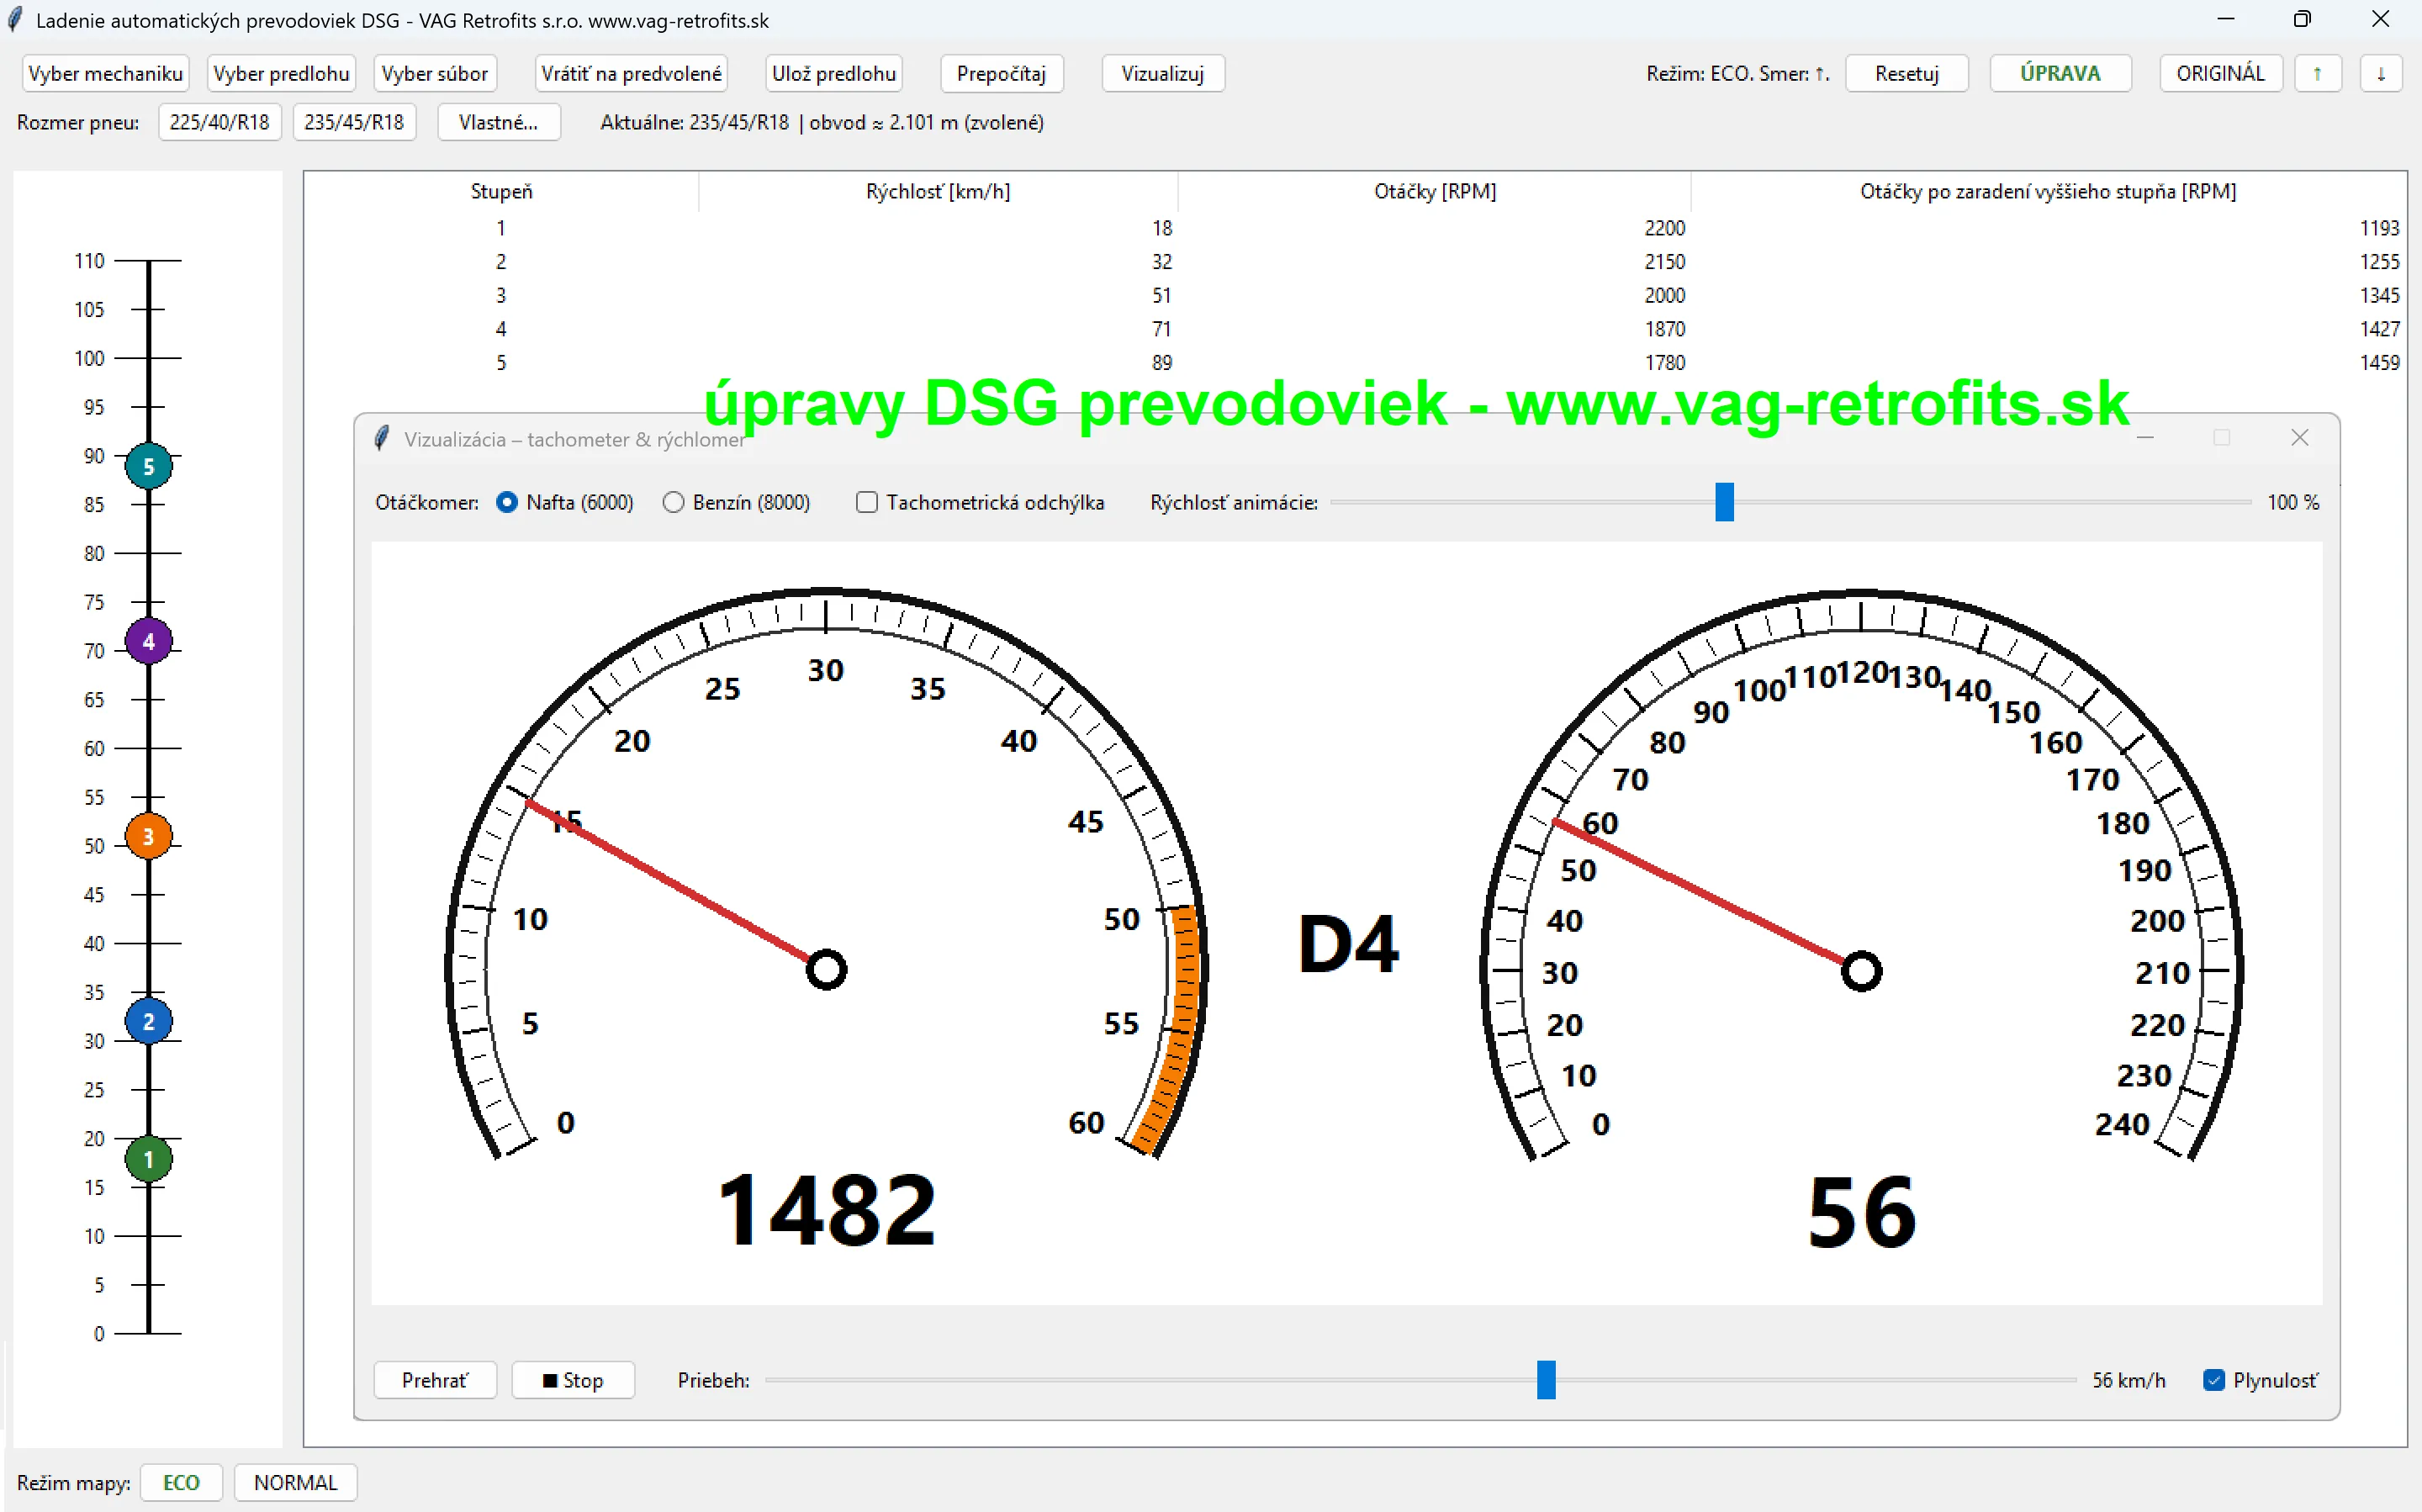Select the orange gear 3 marker
Screen dimensions: 2422x1512
click(148, 836)
